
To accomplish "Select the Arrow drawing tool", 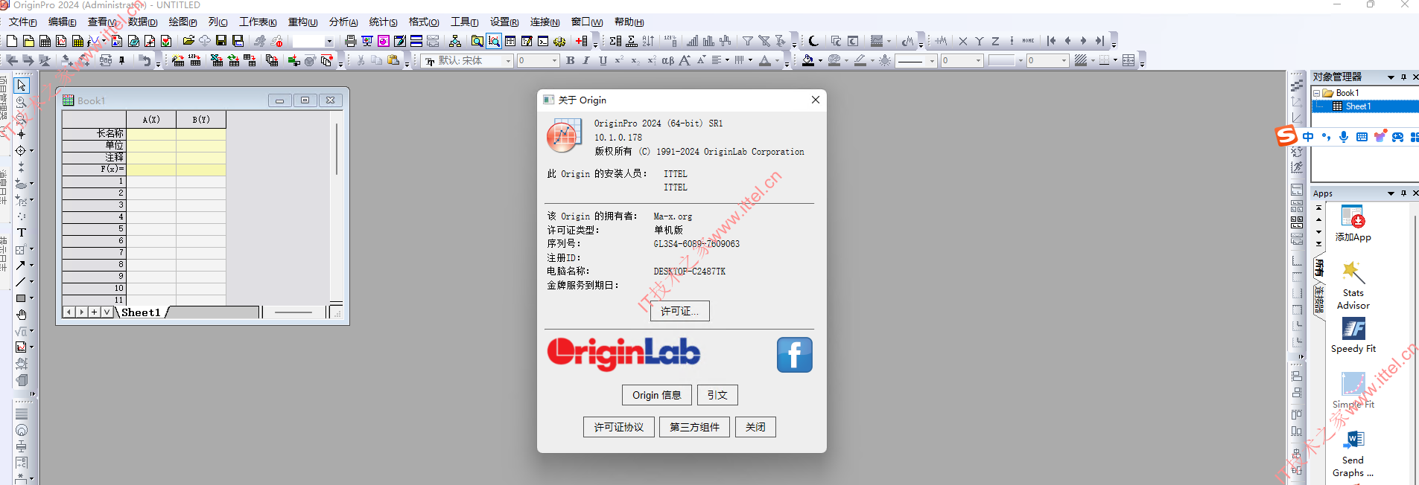I will [21, 266].
